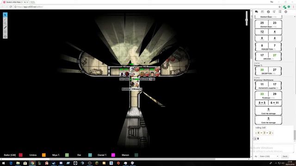The width and height of the screenshot is (296, 166).
Task: Adjust the map zoom slider handle
Action: pos(247,19)
